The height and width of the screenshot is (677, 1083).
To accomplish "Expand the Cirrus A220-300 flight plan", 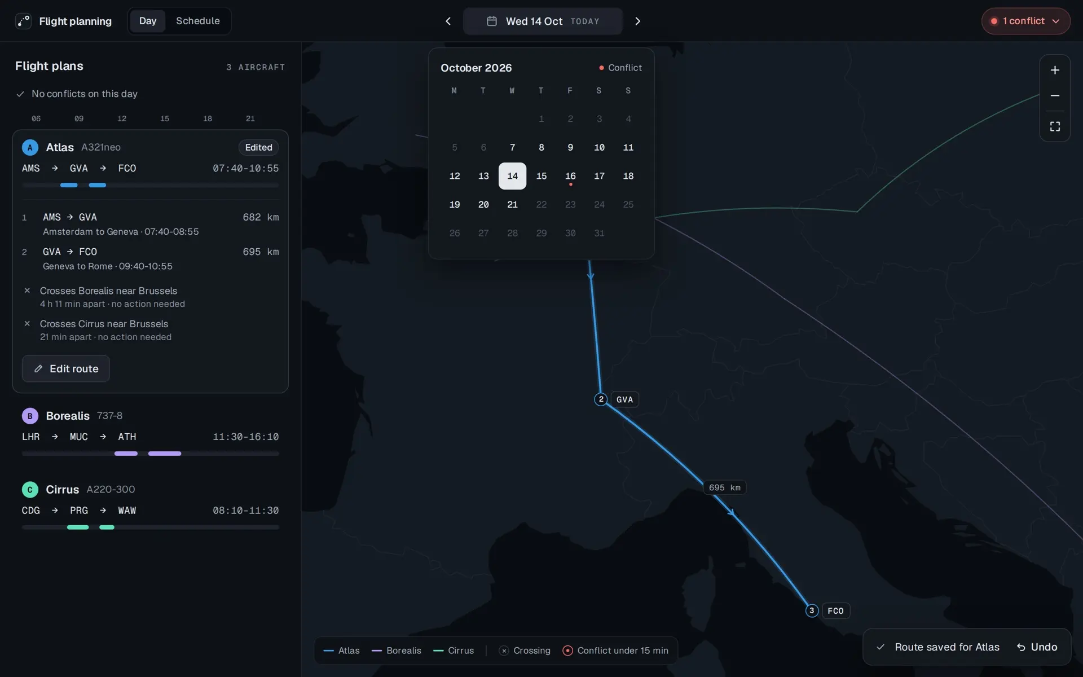I will pos(150,506).
